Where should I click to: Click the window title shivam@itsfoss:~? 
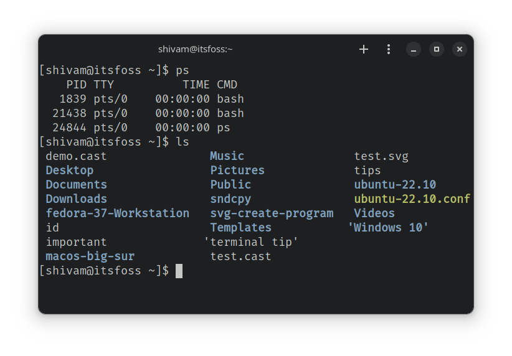[x=195, y=49]
